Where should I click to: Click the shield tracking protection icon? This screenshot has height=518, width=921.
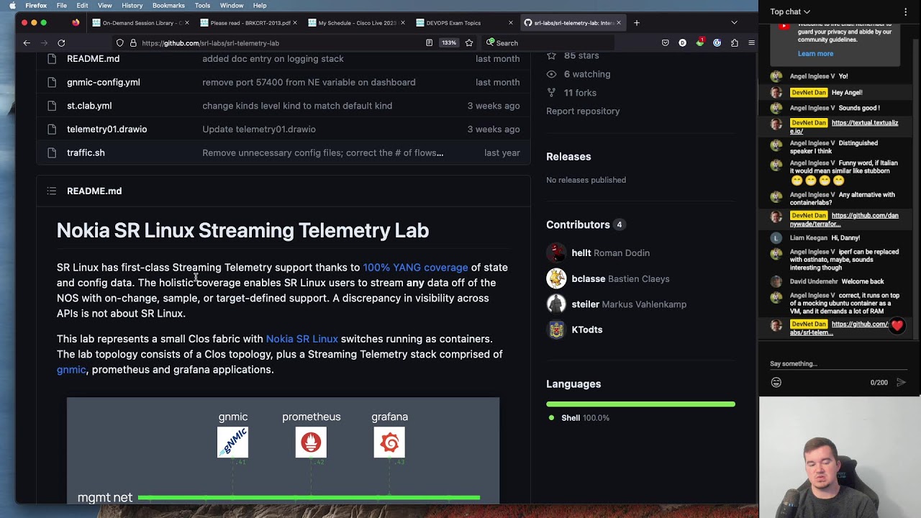click(x=120, y=43)
